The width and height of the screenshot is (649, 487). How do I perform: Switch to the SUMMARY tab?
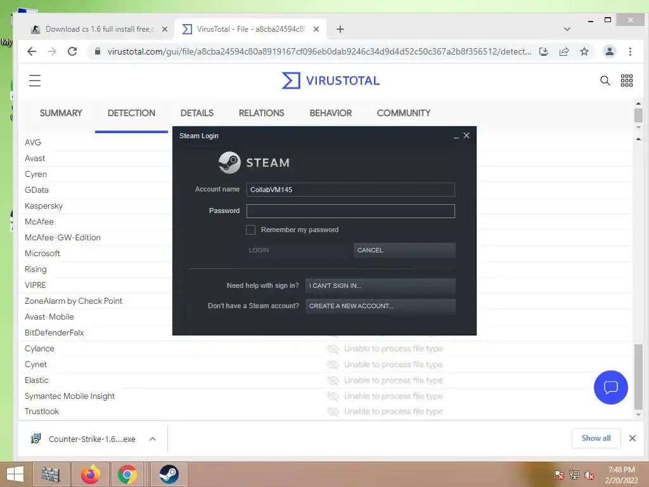[x=61, y=113]
